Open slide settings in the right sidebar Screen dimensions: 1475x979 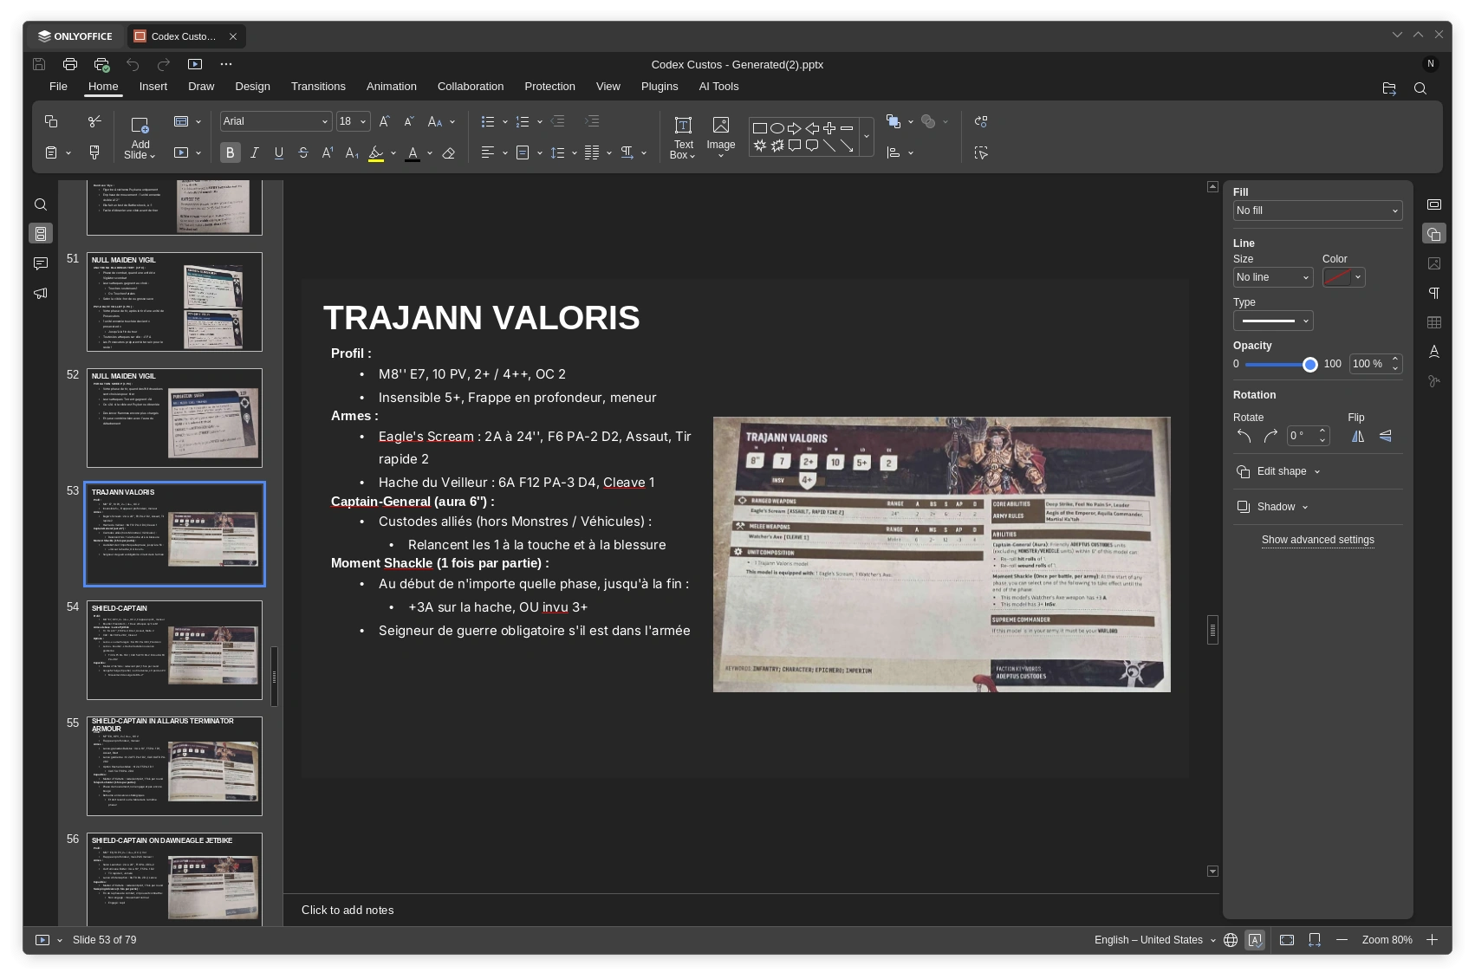(1434, 204)
